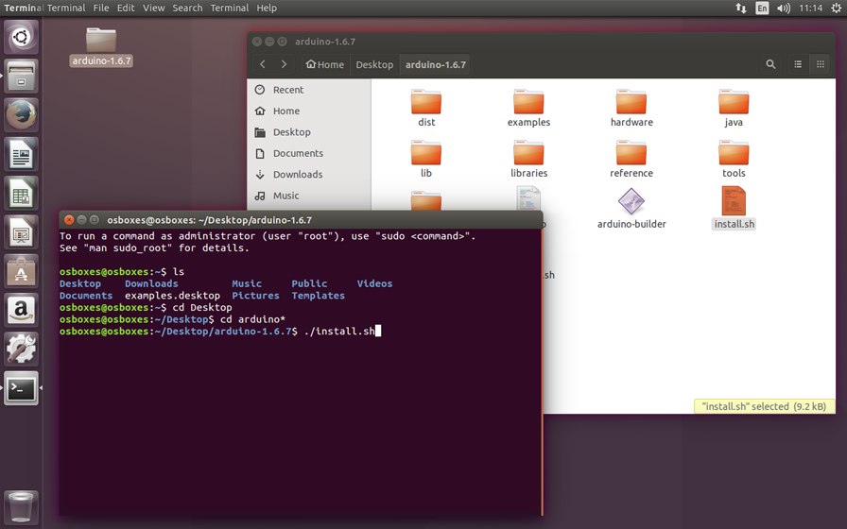847x529 pixels.
Task: Select the install.sh script file
Action: [734, 209]
